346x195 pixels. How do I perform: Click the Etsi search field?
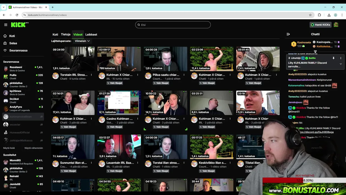[173, 25]
